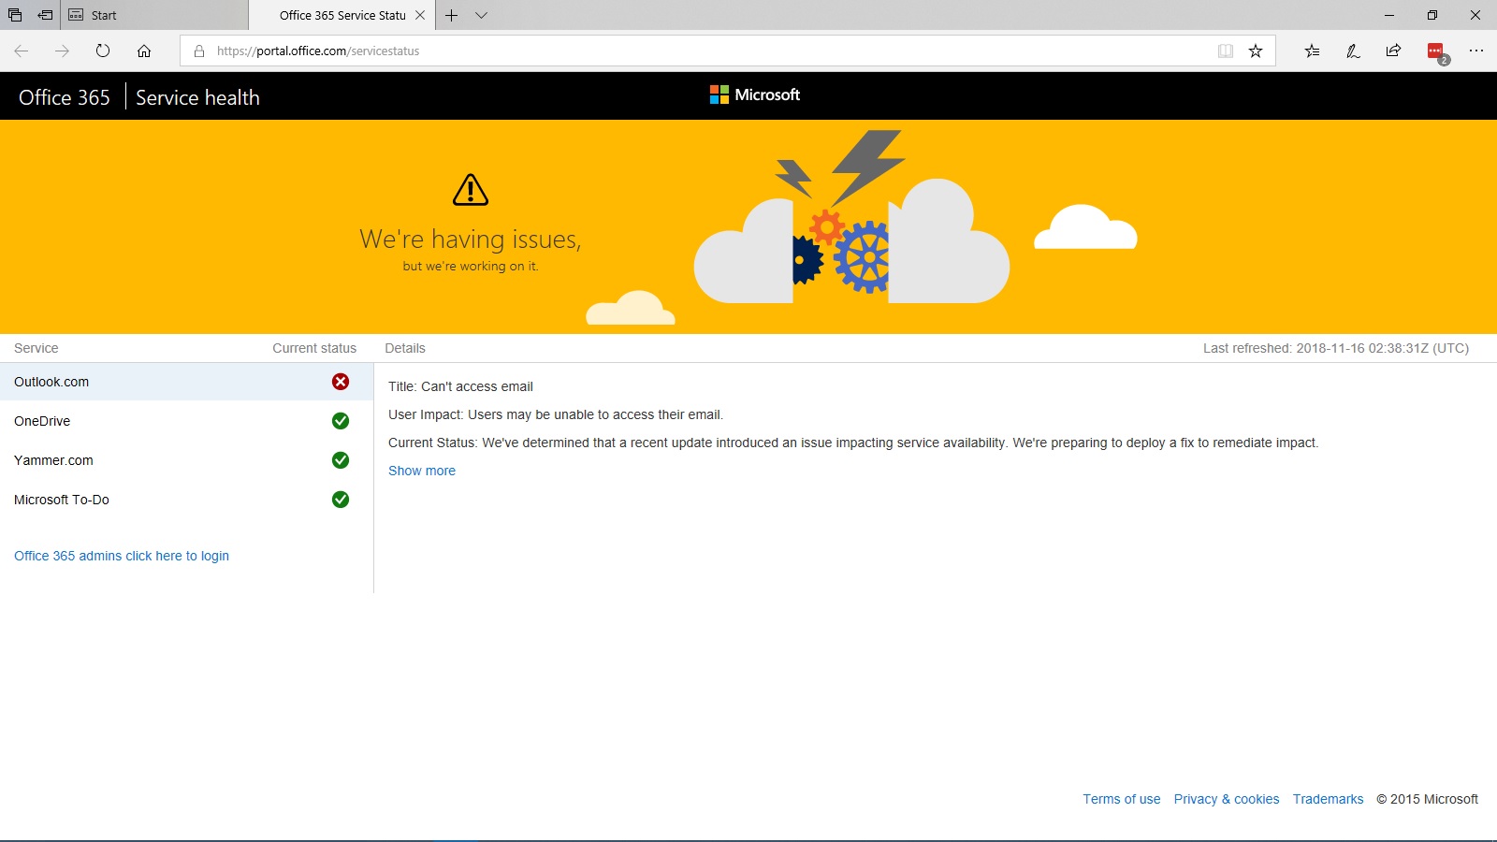Viewport: 1497px width, 842px height.
Task: Click the Yammer.com green check status icon
Action: click(x=341, y=460)
